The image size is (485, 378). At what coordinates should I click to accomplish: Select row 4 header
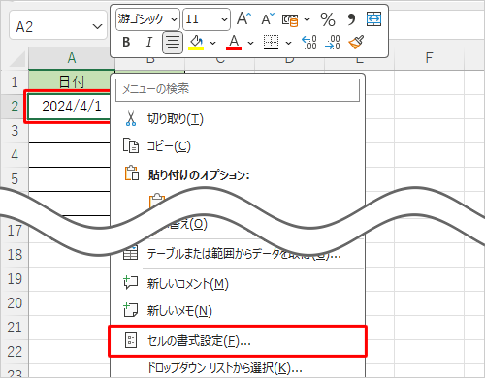[x=15, y=155]
